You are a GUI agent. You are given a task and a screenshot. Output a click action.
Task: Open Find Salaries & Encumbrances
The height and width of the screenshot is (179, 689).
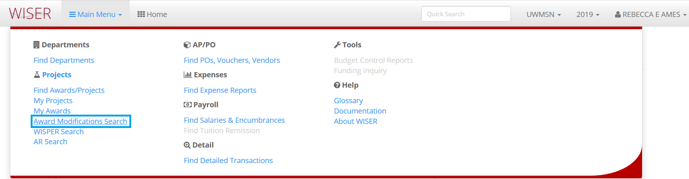(x=234, y=120)
